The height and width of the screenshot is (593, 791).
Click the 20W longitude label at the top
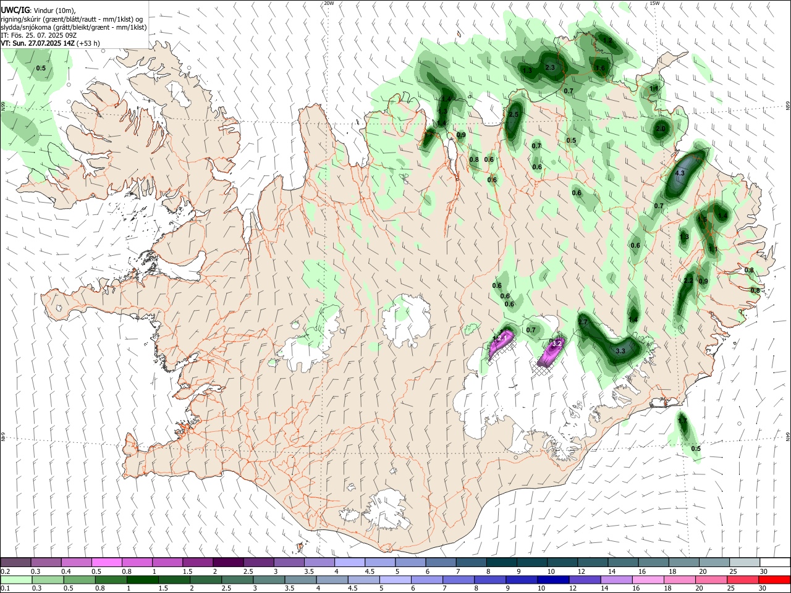tap(329, 3)
